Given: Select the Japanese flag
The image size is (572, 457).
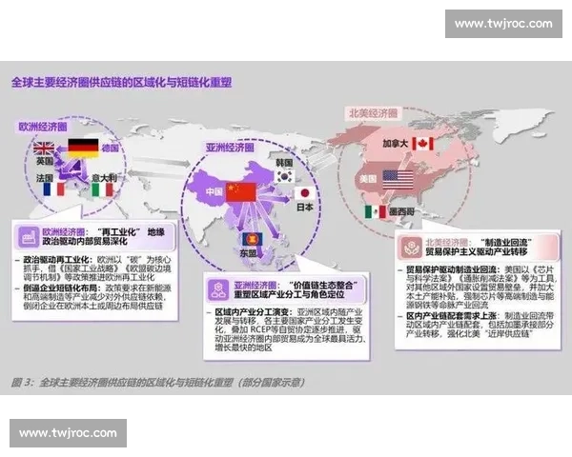Looking at the screenshot, I should [305, 193].
